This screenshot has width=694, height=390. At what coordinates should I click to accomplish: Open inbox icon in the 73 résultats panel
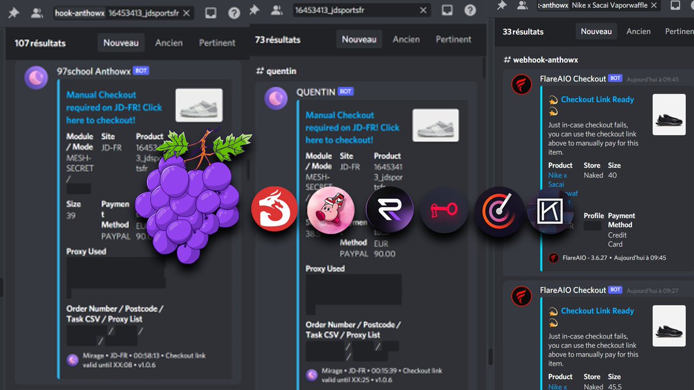(447, 10)
